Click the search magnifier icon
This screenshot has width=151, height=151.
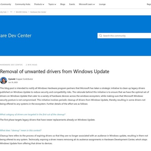tap(100, 35)
